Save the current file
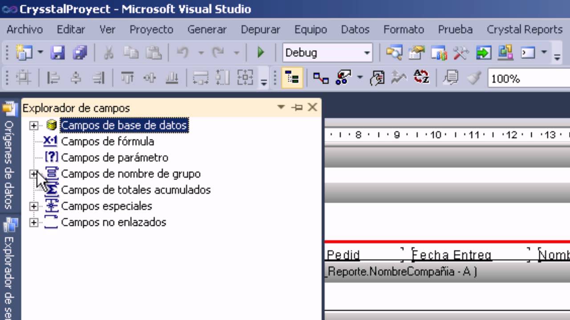570x320 pixels. pos(58,53)
